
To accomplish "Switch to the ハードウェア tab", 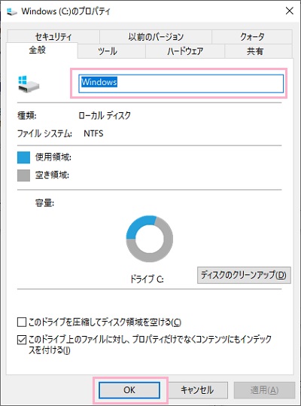I will tap(185, 51).
